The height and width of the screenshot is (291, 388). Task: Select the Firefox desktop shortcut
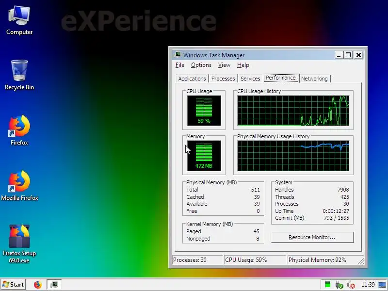[x=19, y=129]
